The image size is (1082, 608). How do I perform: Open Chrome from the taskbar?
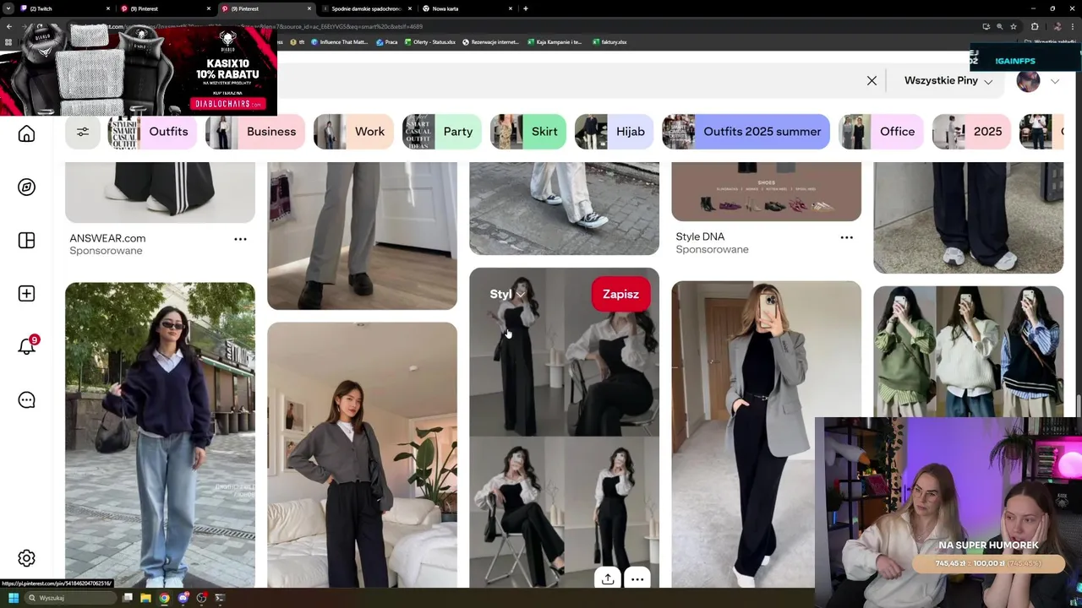pyautogui.click(x=164, y=598)
